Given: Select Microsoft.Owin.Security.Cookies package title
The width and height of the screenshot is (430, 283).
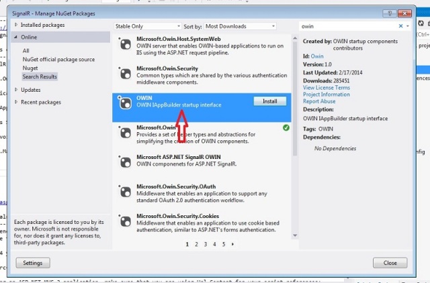Looking at the screenshot, I should (177, 216).
